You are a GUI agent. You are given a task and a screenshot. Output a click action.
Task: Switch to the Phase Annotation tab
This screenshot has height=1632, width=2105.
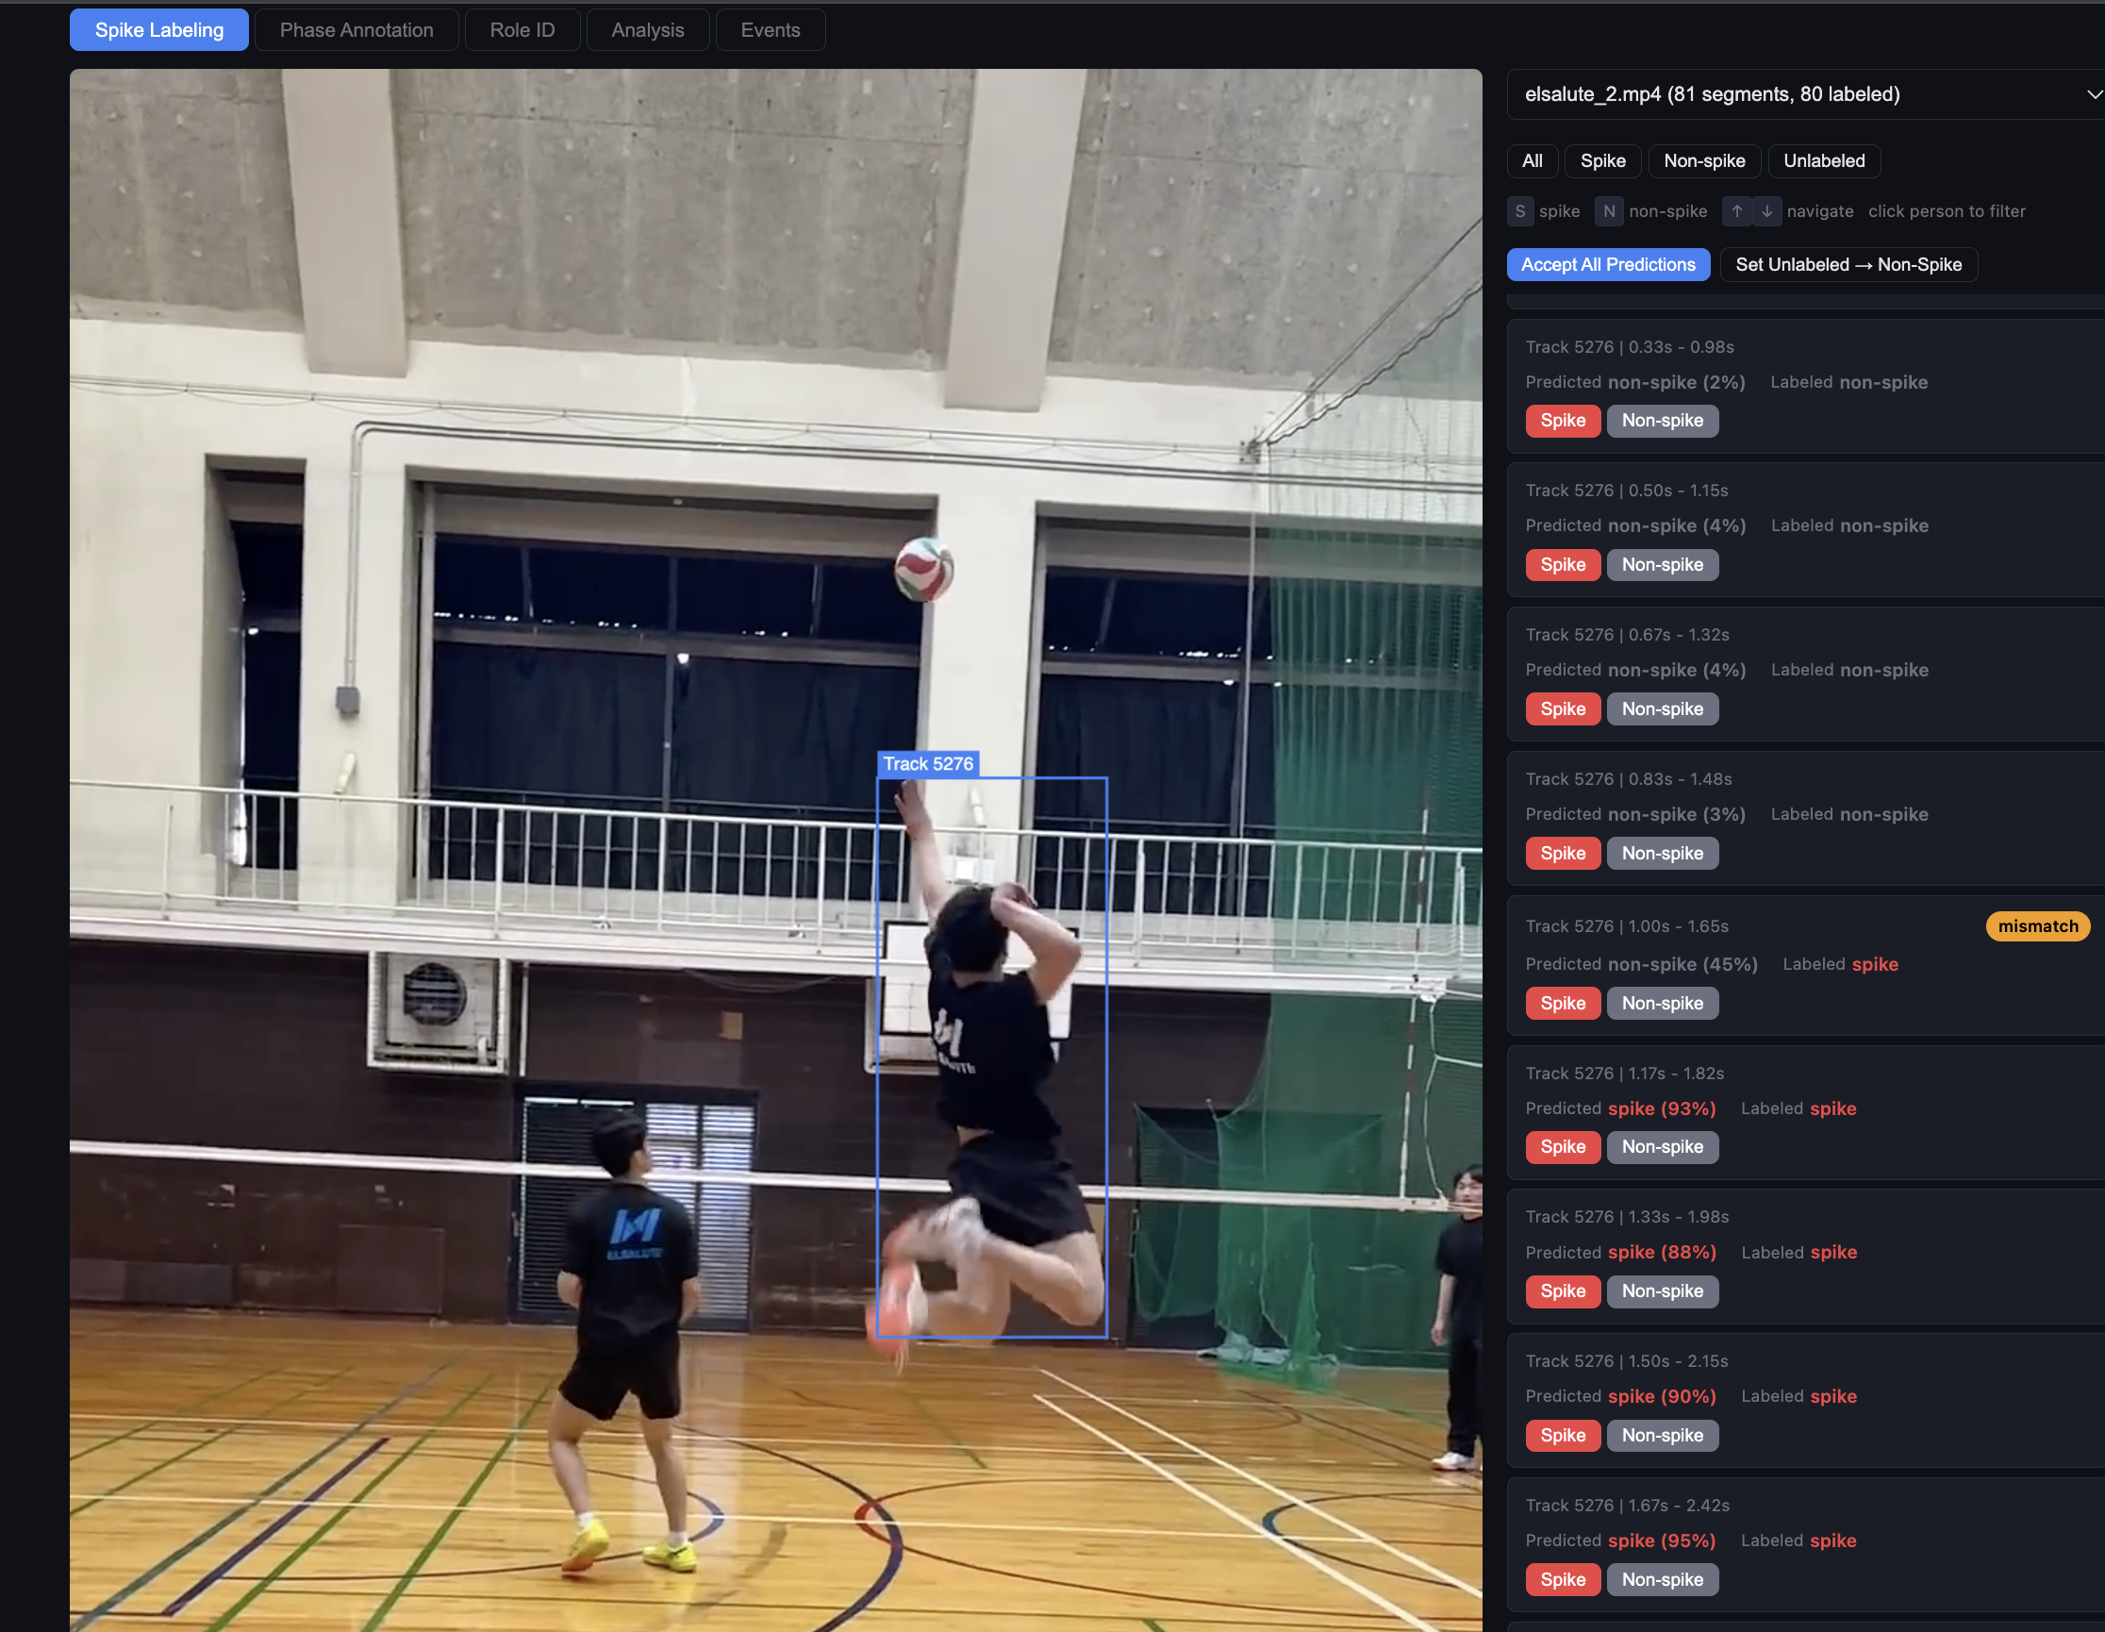pos(356,30)
